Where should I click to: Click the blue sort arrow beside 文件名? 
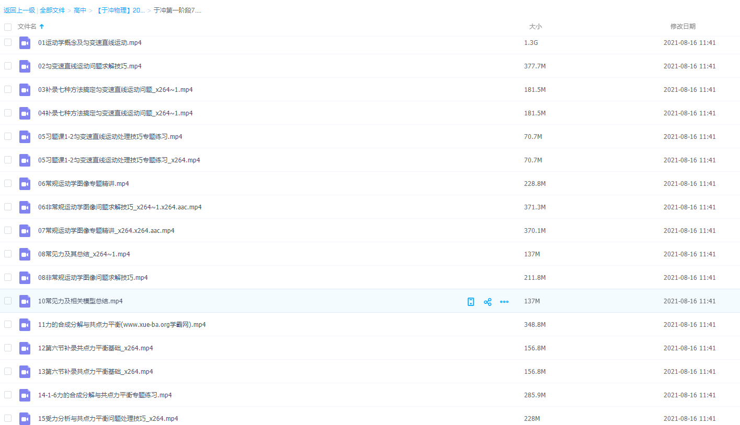coord(42,27)
